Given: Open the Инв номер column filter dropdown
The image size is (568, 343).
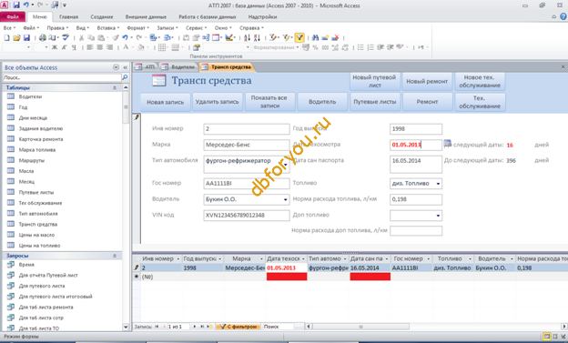Looking at the screenshot, I should coord(177,259).
